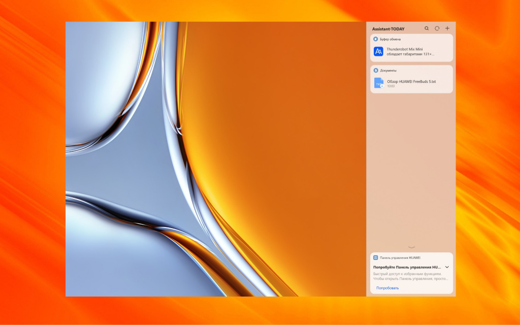Click the Попробовать link
This screenshot has height=325, width=520.
387,288
